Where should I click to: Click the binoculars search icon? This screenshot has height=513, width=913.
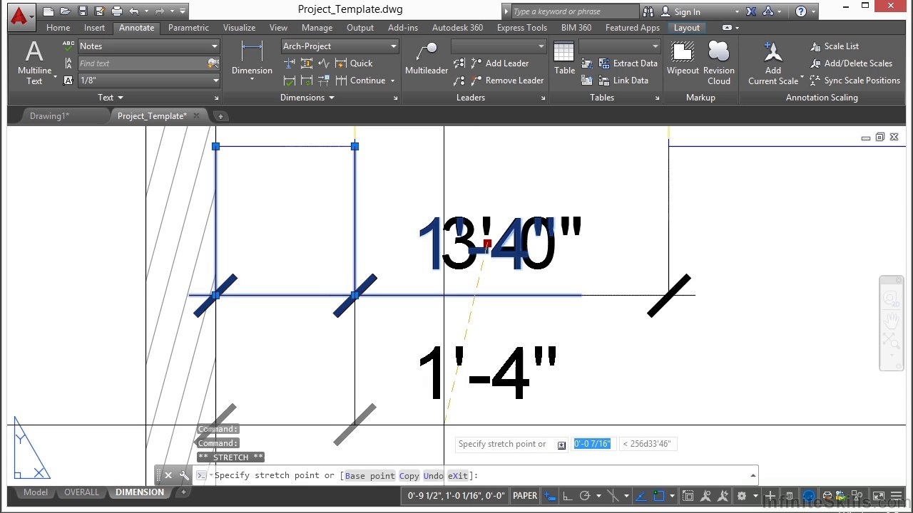(648, 11)
